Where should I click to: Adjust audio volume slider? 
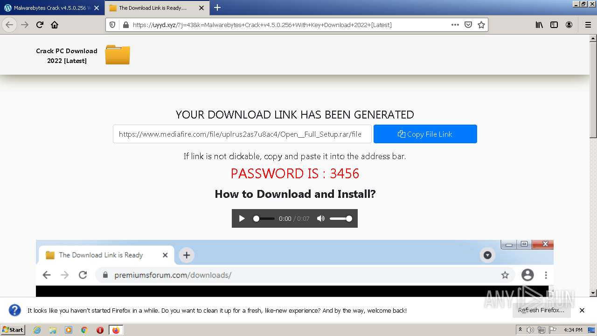341,218
